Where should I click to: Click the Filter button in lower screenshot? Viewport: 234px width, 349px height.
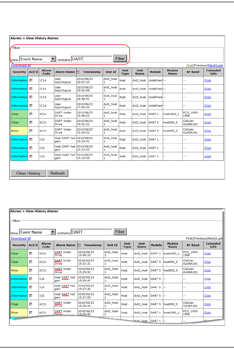(x=120, y=232)
